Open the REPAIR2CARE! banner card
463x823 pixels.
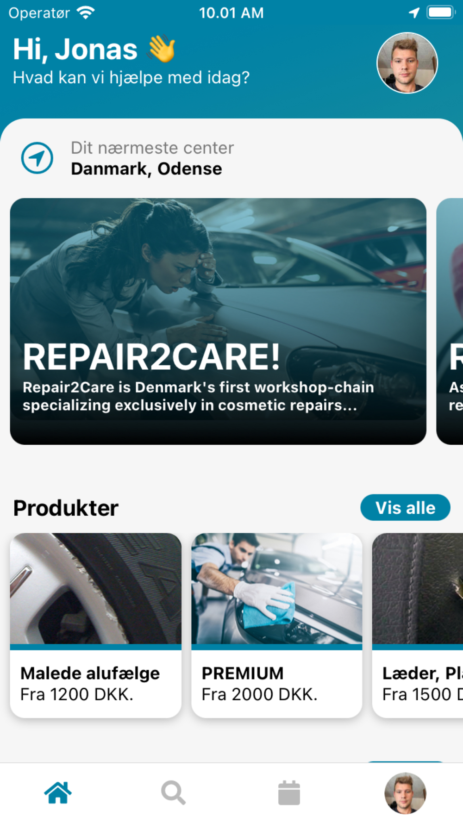218,321
